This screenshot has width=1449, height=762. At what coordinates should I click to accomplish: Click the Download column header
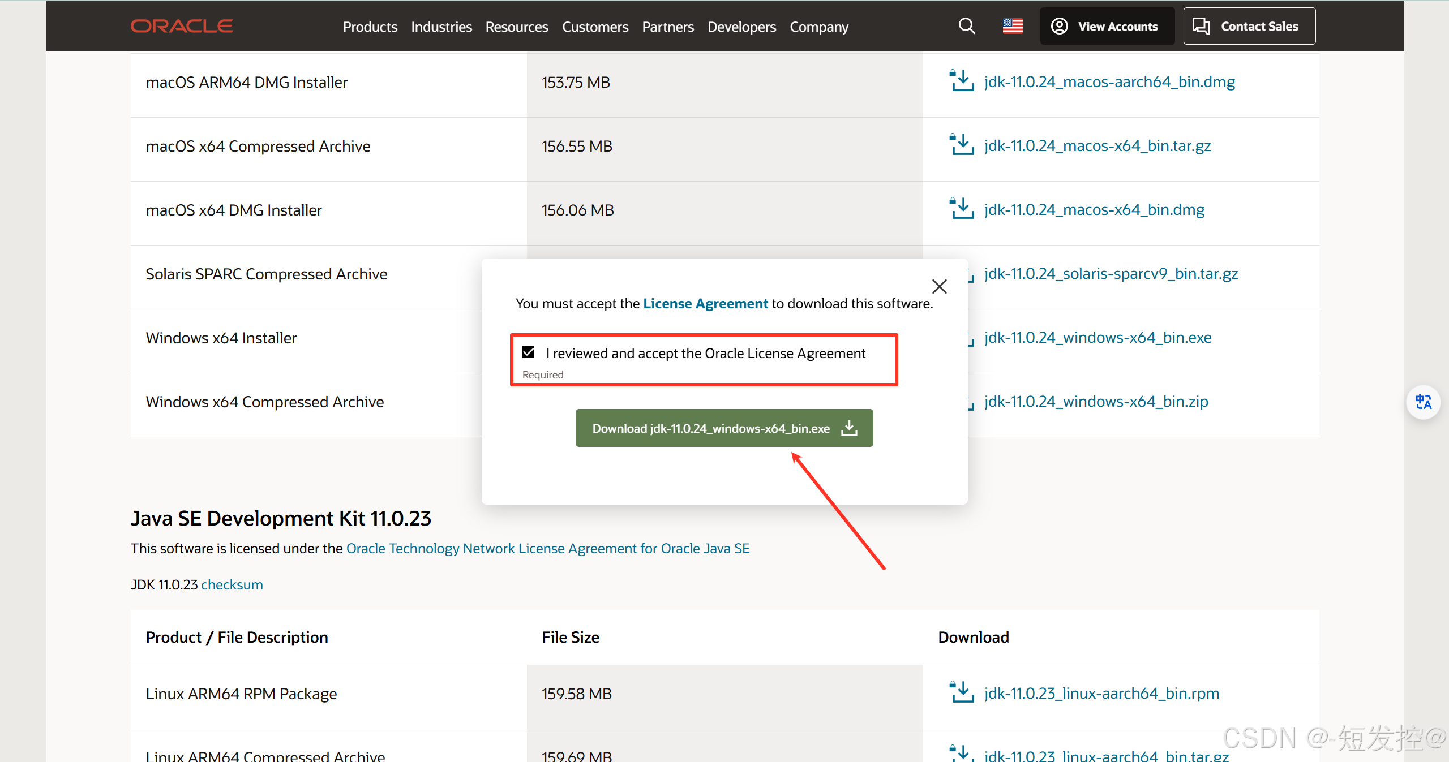[974, 638]
